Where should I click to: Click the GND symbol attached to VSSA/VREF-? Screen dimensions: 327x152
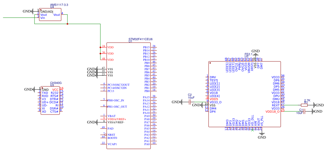pyautogui.click(x=92, y=122)
